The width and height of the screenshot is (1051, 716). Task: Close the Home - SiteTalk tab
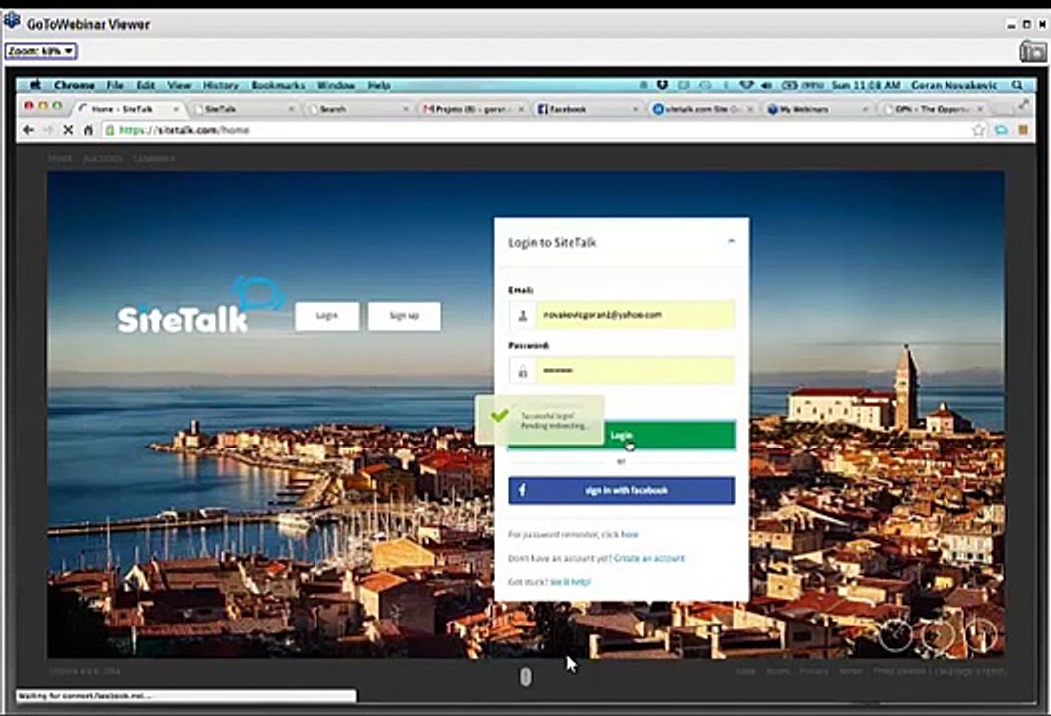point(176,109)
